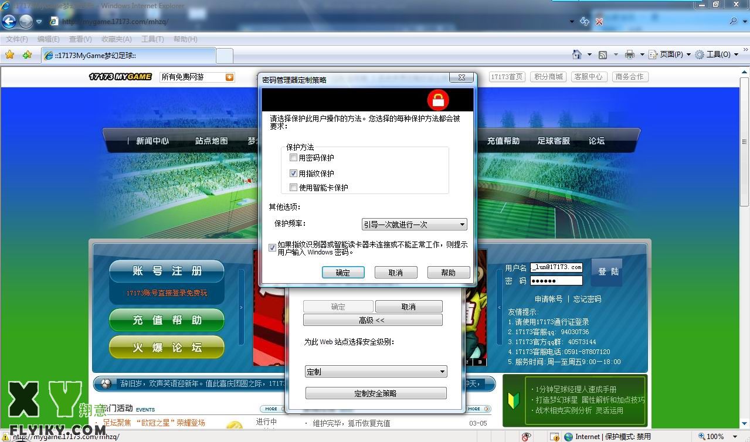
Task: Click 取消 in the password manager dialog
Action: click(x=396, y=273)
